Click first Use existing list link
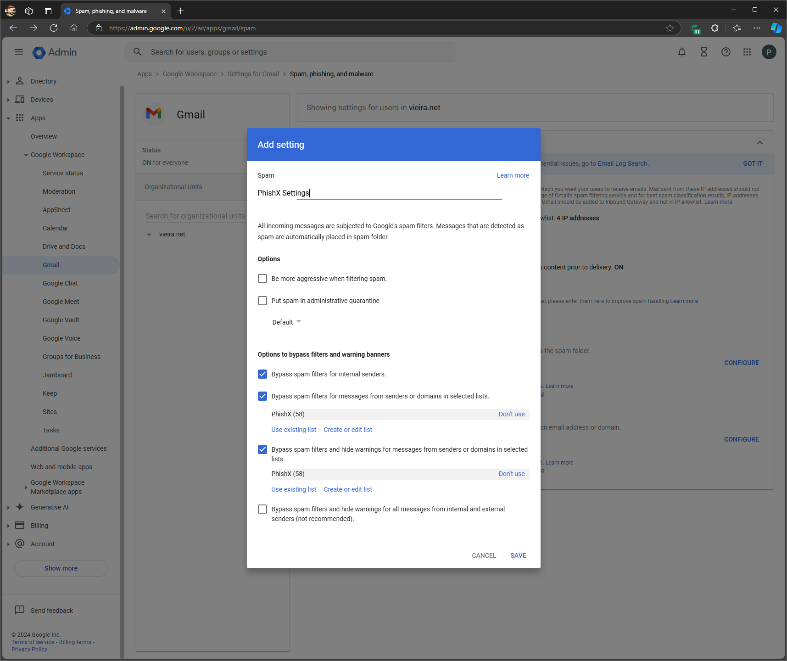The width and height of the screenshot is (787, 661). [294, 430]
